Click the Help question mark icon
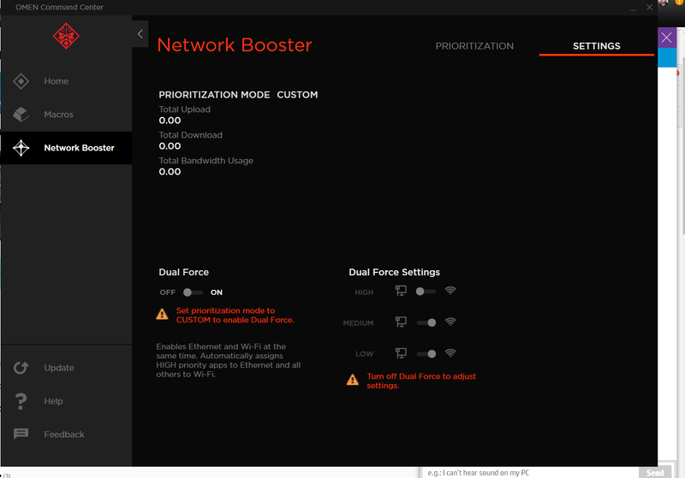Screen dimensions: 685x478 21,401
